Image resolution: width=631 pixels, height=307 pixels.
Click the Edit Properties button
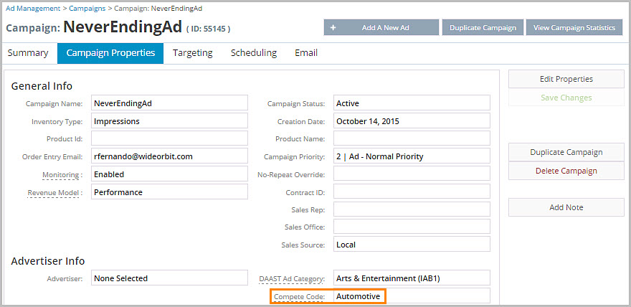pos(566,79)
